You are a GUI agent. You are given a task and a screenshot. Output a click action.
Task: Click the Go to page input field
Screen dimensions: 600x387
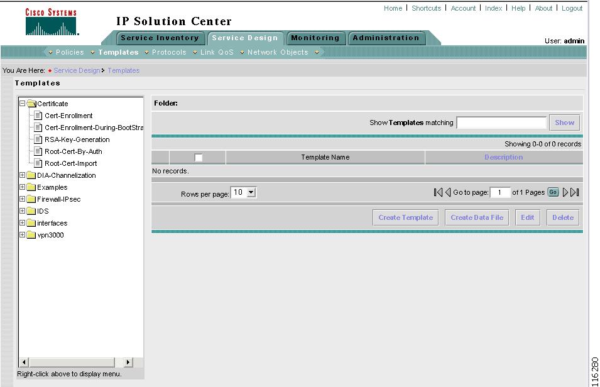click(x=499, y=192)
